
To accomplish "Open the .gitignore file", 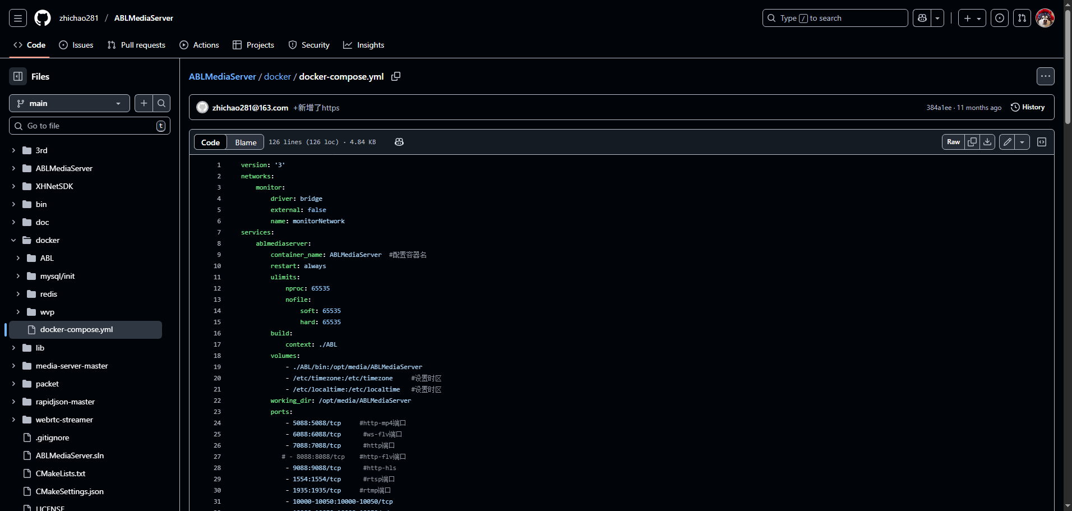I will (52, 438).
